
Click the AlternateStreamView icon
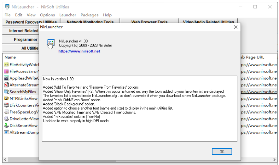point(6,85)
